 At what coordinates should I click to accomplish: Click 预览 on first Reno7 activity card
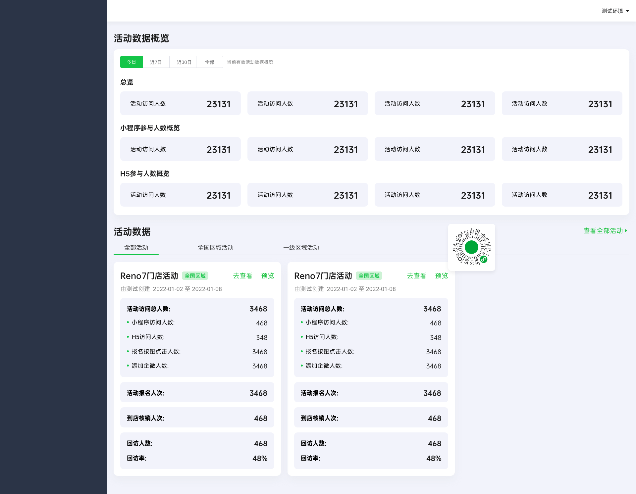coord(267,276)
